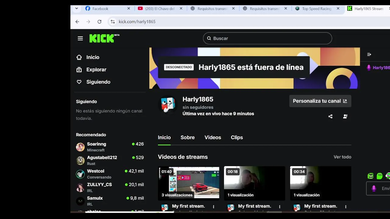Viewport: 390px width, 219px height.
Task: Click the Videos de streams heading
Action: (x=183, y=157)
